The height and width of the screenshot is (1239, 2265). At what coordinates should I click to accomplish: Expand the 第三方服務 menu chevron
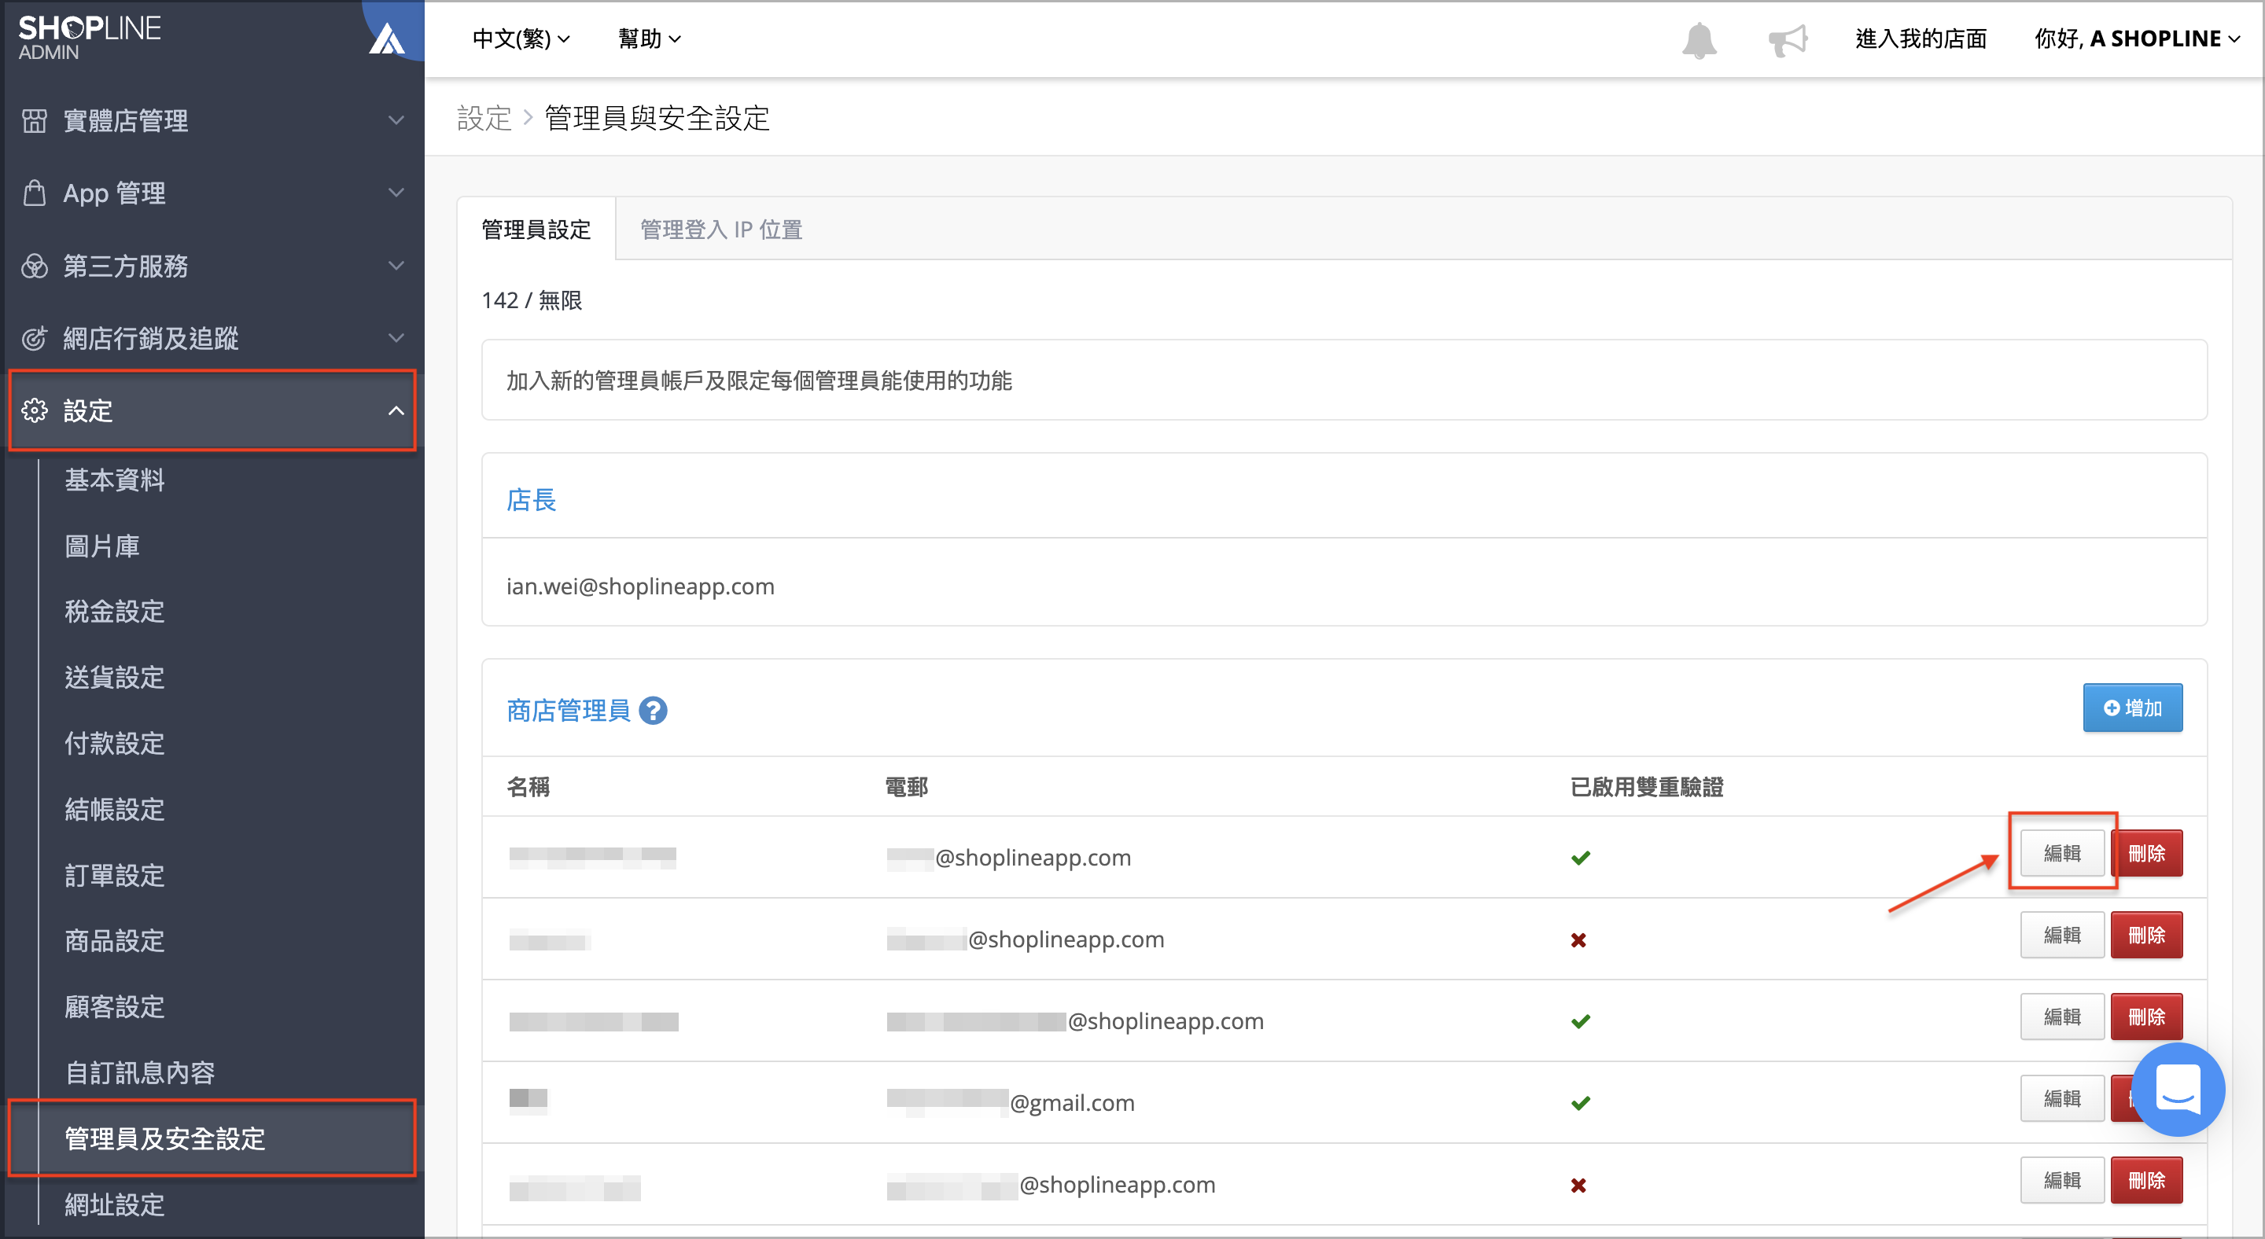tap(396, 266)
